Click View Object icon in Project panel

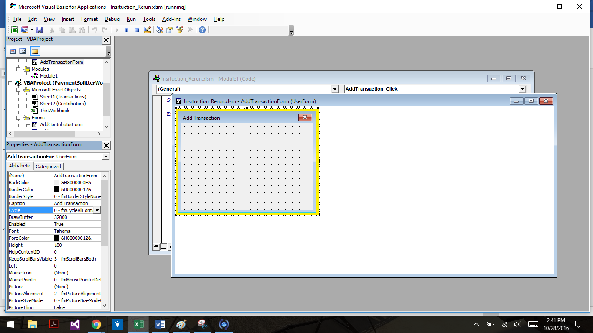[22, 51]
